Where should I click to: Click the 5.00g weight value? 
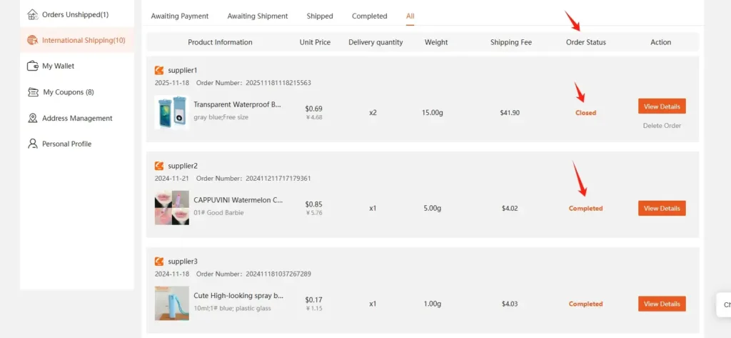[x=432, y=208]
